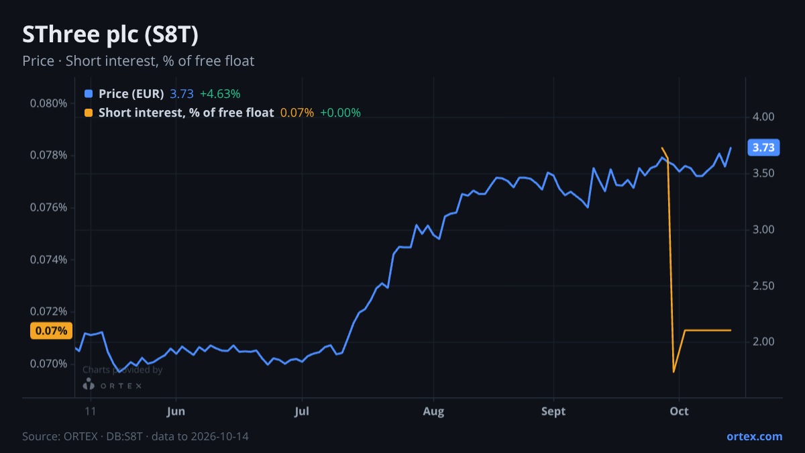Screen dimensions: 805x453
Task: Click the Aug x-axis label
Action: (x=434, y=411)
